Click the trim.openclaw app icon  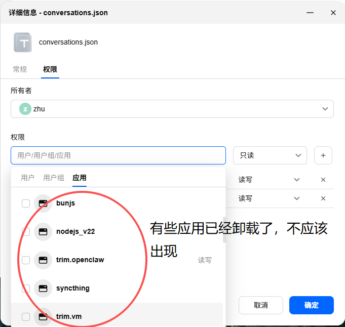[43, 260]
